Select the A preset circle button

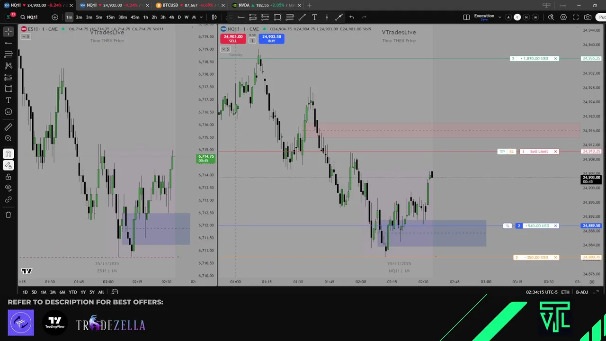pos(508,17)
